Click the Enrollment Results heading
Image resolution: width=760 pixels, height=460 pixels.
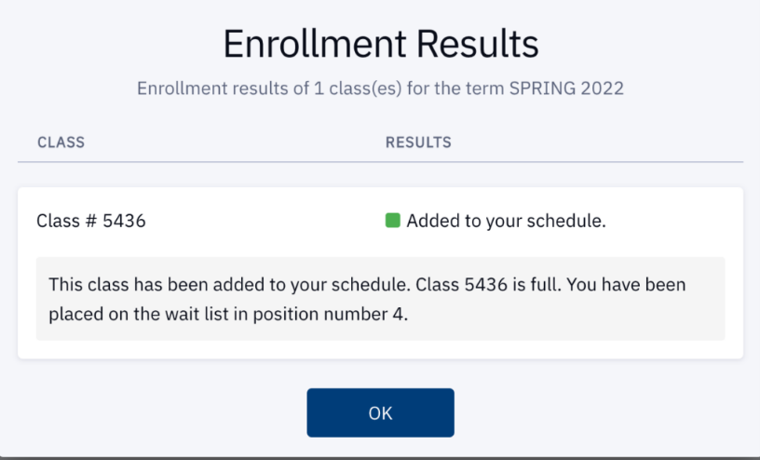[380, 45]
